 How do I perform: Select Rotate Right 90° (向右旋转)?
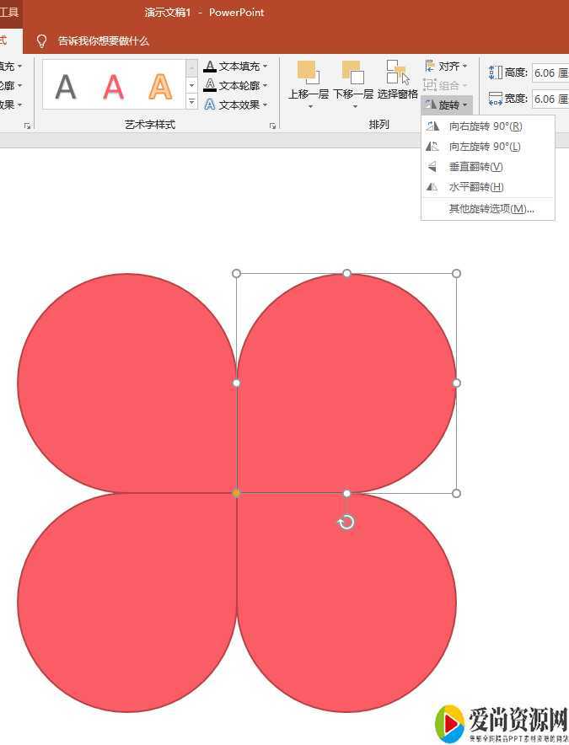[485, 126]
